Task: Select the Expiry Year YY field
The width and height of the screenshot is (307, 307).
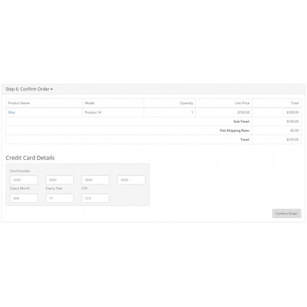Action: [x=60, y=198]
